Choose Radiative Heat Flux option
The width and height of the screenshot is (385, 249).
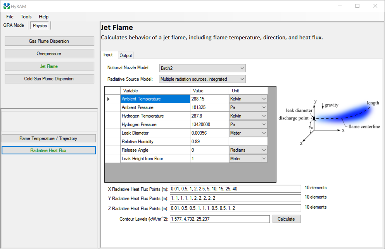click(48, 150)
